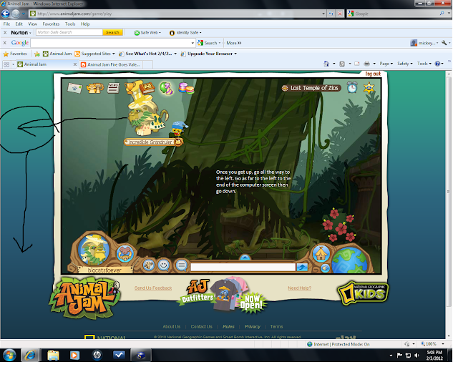Open the View menu

32,24
